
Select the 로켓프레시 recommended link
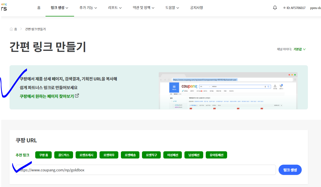(x=86, y=155)
